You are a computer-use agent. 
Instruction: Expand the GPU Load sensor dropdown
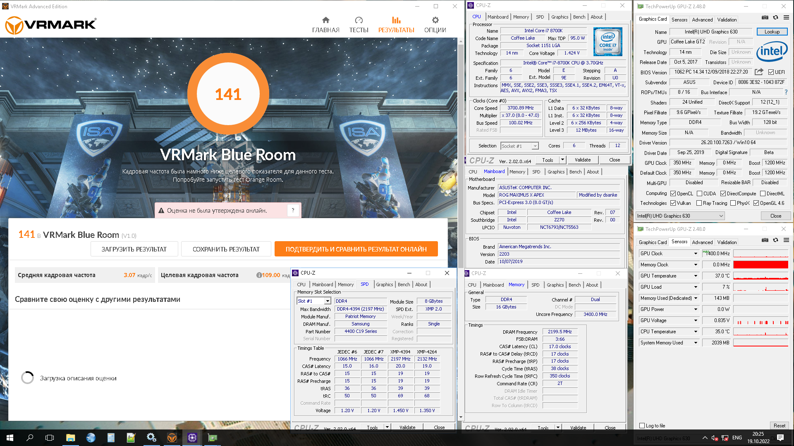coord(696,287)
